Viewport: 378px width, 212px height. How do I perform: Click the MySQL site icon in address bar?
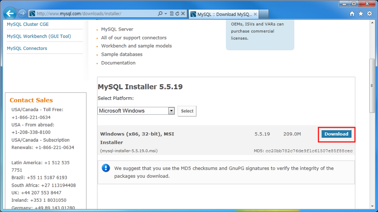[x=32, y=14]
